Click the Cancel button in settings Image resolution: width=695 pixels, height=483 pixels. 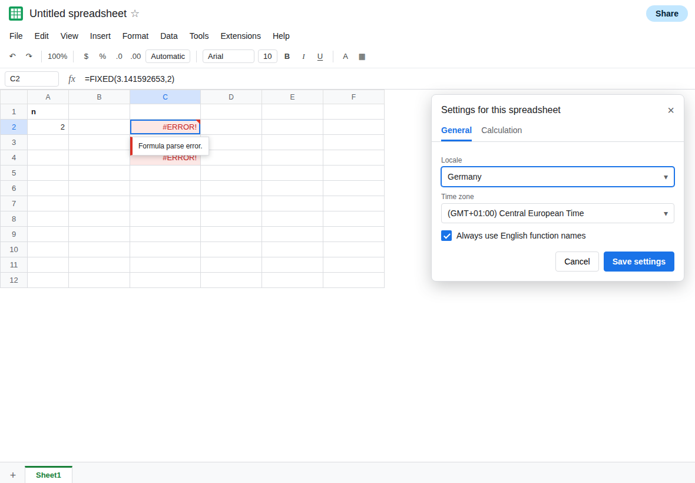tap(577, 262)
